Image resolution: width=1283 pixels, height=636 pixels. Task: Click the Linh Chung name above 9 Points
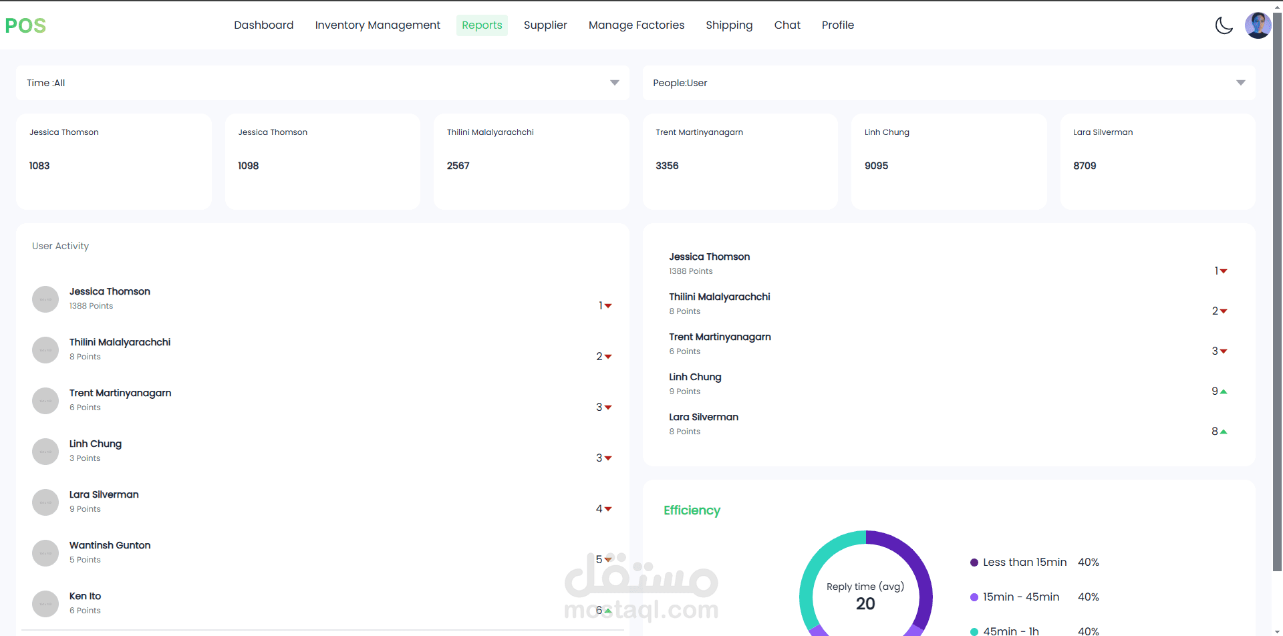(695, 377)
